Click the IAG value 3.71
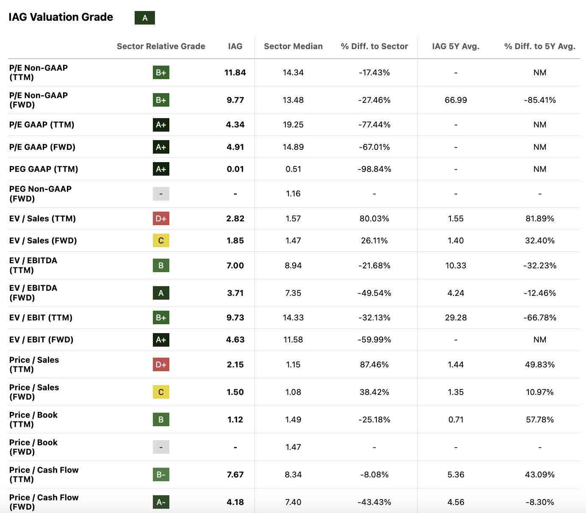This screenshot has height=513, width=586. pos(235,293)
